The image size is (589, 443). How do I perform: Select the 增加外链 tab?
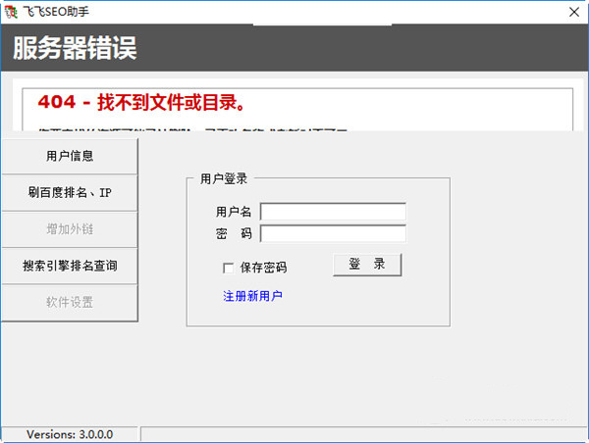70,228
